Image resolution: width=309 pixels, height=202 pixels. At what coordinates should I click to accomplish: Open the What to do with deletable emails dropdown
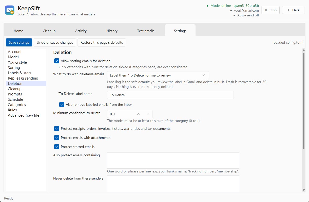coord(158,75)
